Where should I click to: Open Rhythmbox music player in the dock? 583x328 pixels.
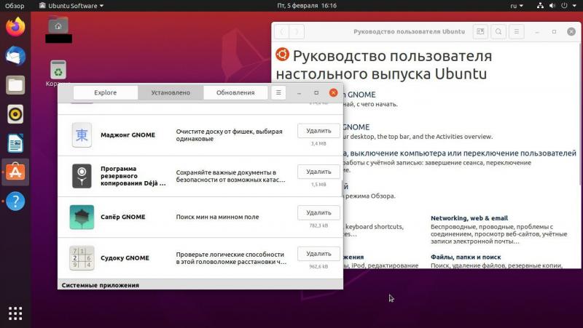[15, 114]
